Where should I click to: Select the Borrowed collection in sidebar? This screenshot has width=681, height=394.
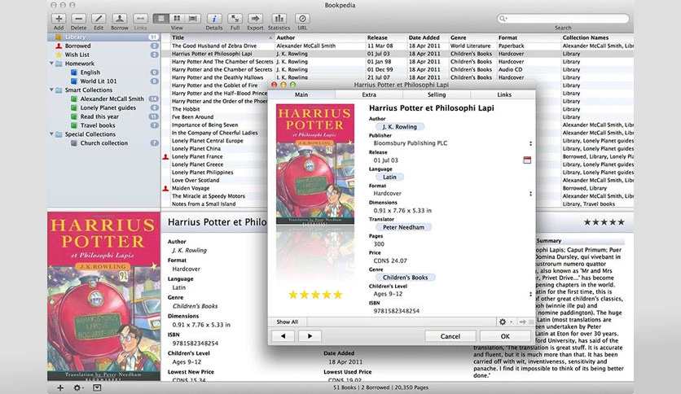point(103,46)
